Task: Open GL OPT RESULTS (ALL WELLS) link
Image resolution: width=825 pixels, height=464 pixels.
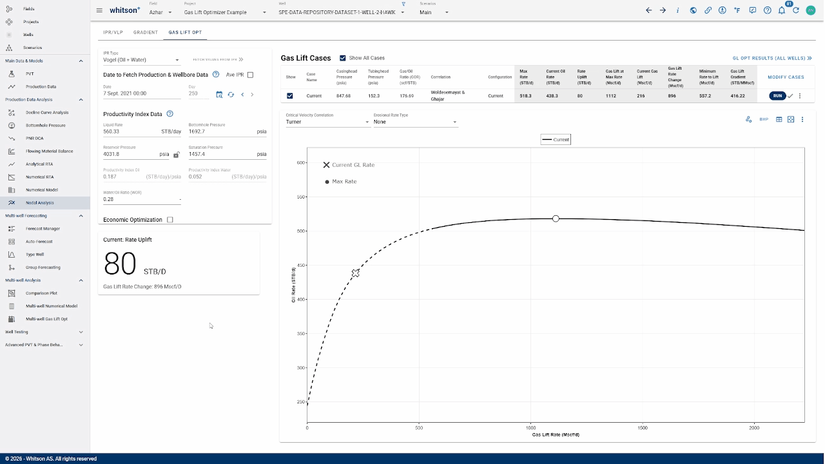Action: click(772, 58)
